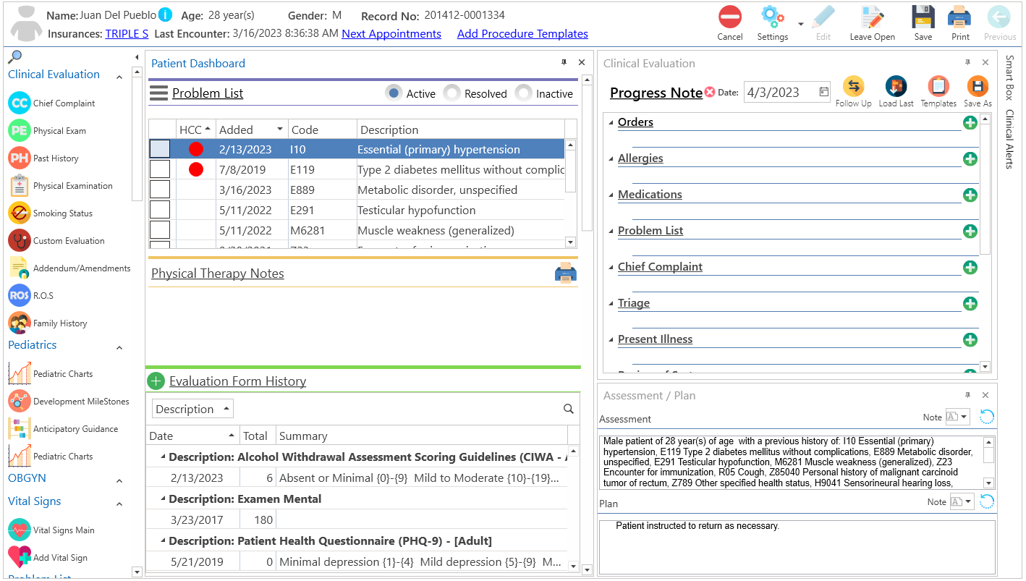Add Medications section with green plus

point(970,195)
